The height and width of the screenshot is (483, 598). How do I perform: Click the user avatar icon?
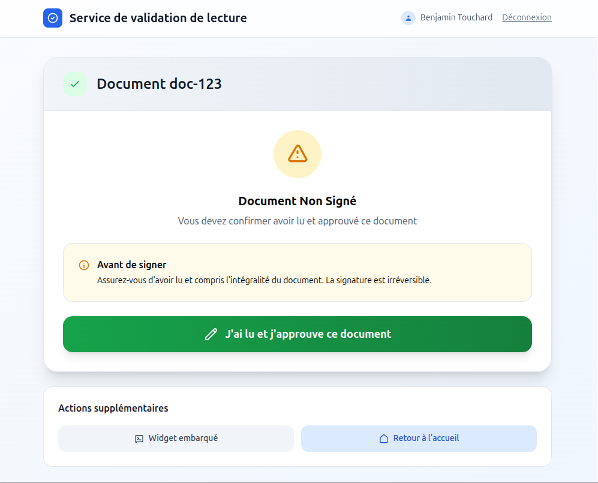click(x=408, y=18)
